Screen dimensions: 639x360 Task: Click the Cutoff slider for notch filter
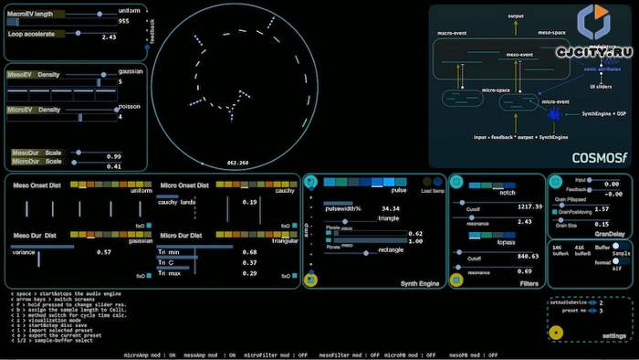(x=462, y=203)
